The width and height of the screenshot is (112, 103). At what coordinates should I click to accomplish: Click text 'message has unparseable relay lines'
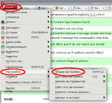tap(85, 38)
